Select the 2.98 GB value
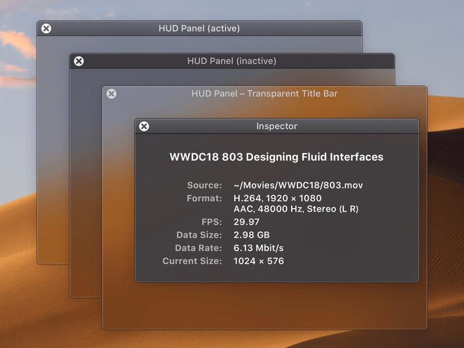This screenshot has height=348, width=464. click(x=252, y=235)
